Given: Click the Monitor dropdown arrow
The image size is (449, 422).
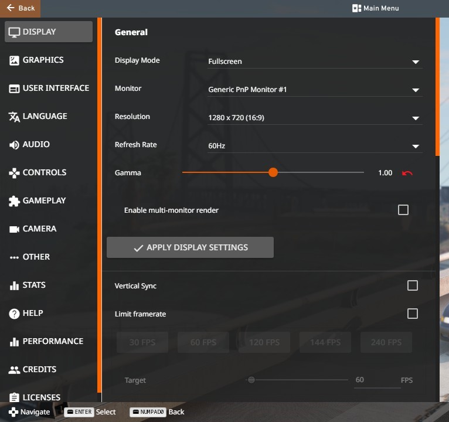Looking at the screenshot, I should [416, 90].
